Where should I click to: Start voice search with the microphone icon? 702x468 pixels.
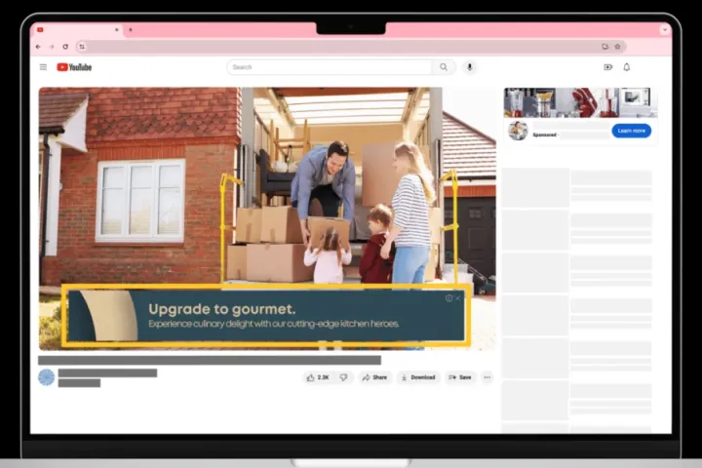470,67
